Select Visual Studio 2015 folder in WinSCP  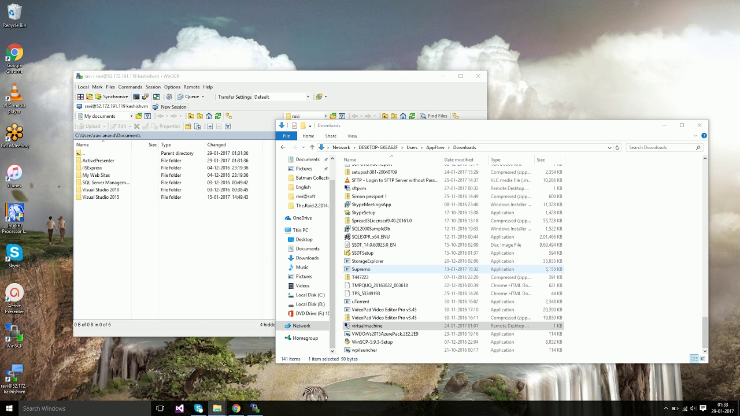101,197
